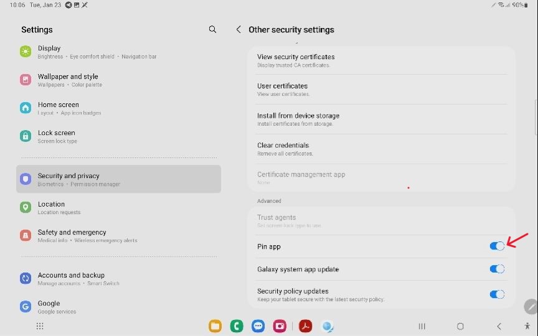Open Wallpaper and style settings

118,80
